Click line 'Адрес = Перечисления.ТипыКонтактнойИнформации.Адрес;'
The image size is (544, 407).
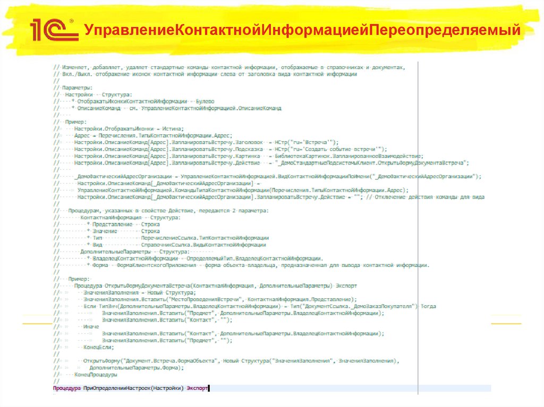pos(143,135)
